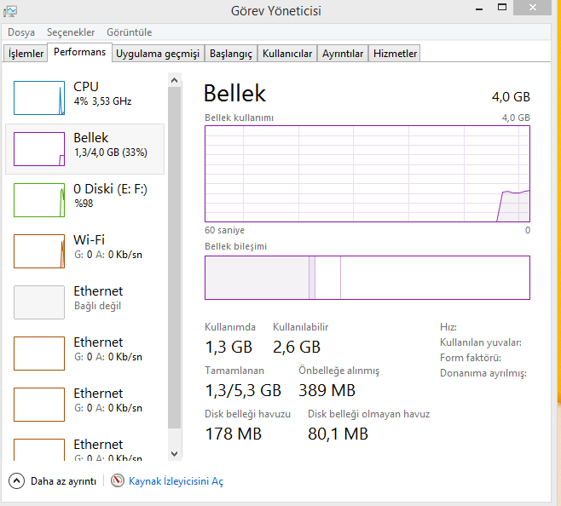Image resolution: width=561 pixels, height=506 pixels.
Task: Click the 60 saniye graph label
Action: 225,230
